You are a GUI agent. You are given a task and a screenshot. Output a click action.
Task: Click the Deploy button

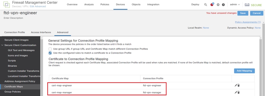click(195, 5)
